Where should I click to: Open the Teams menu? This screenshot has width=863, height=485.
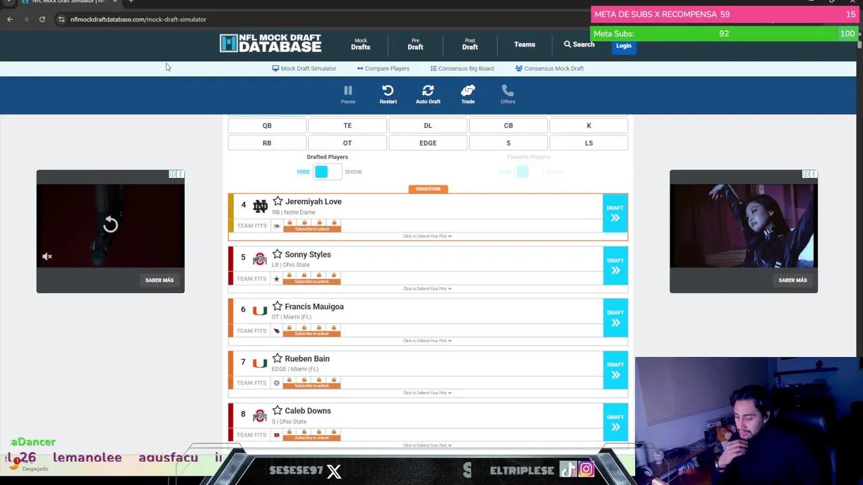tap(525, 44)
